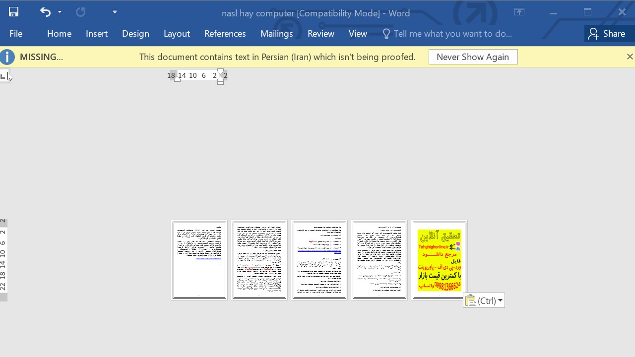Screen dimensions: 635x357
Task: Open Customize Quick Access Toolbar dropdown
Action: click(x=115, y=12)
